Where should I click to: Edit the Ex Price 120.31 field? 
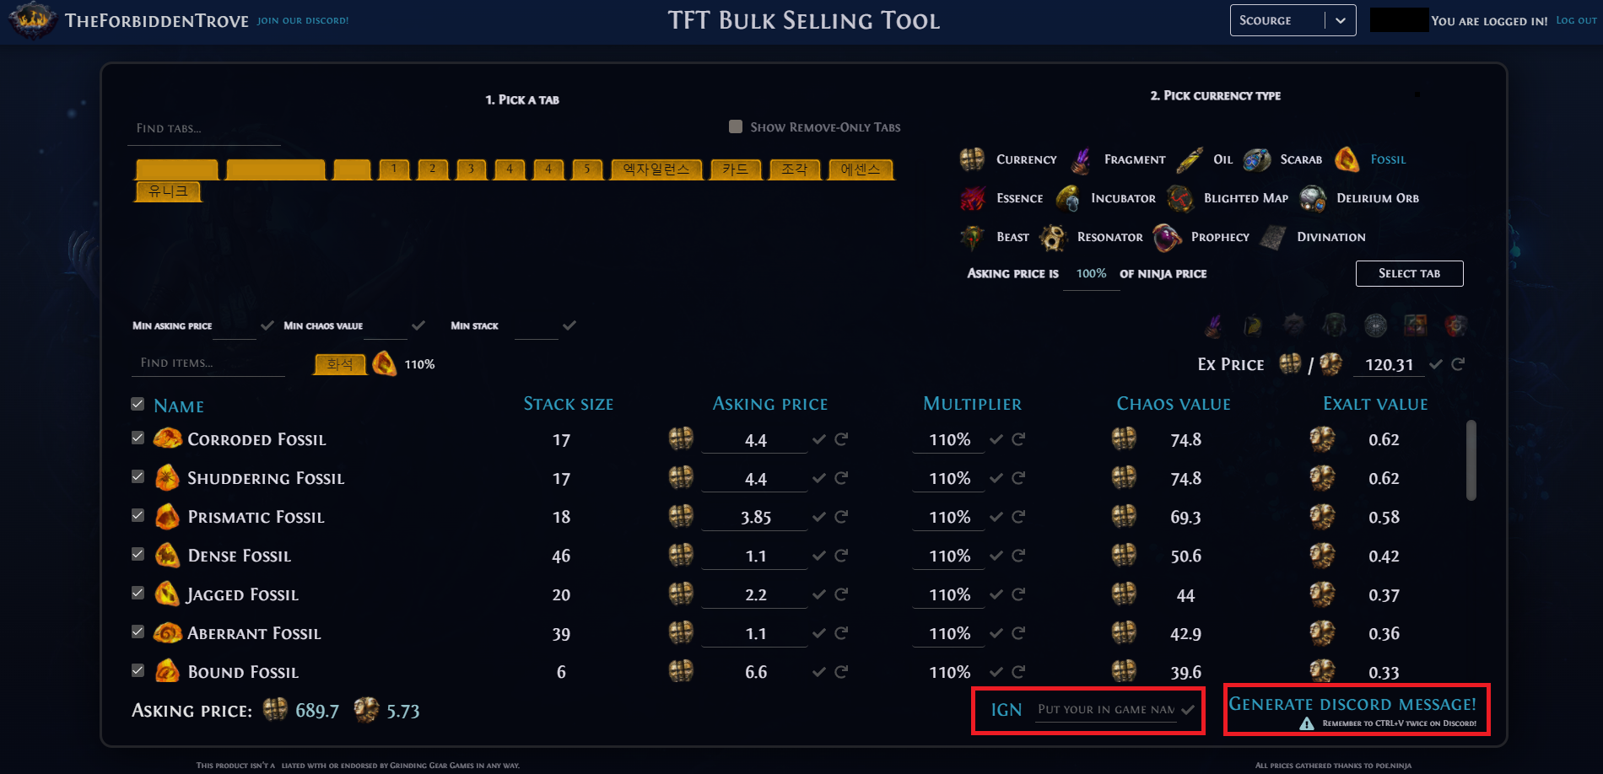point(1389,364)
